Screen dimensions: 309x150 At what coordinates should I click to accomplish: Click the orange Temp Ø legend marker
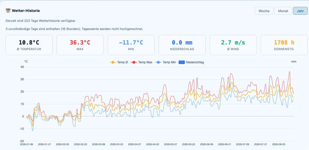click(x=112, y=62)
